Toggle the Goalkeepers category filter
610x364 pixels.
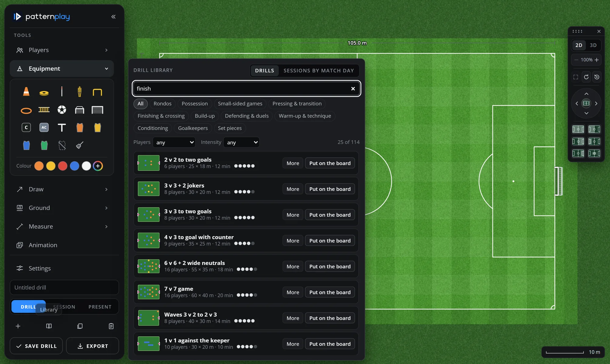(x=193, y=128)
